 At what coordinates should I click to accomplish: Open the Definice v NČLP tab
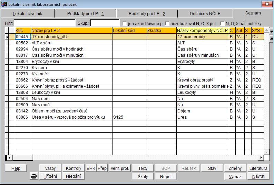pos(205,14)
